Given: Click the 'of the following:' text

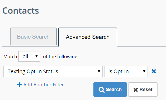Looking at the screenshot, I should tap(61, 56).
